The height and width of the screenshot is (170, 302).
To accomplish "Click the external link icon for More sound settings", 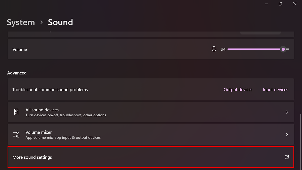I will tap(287, 157).
